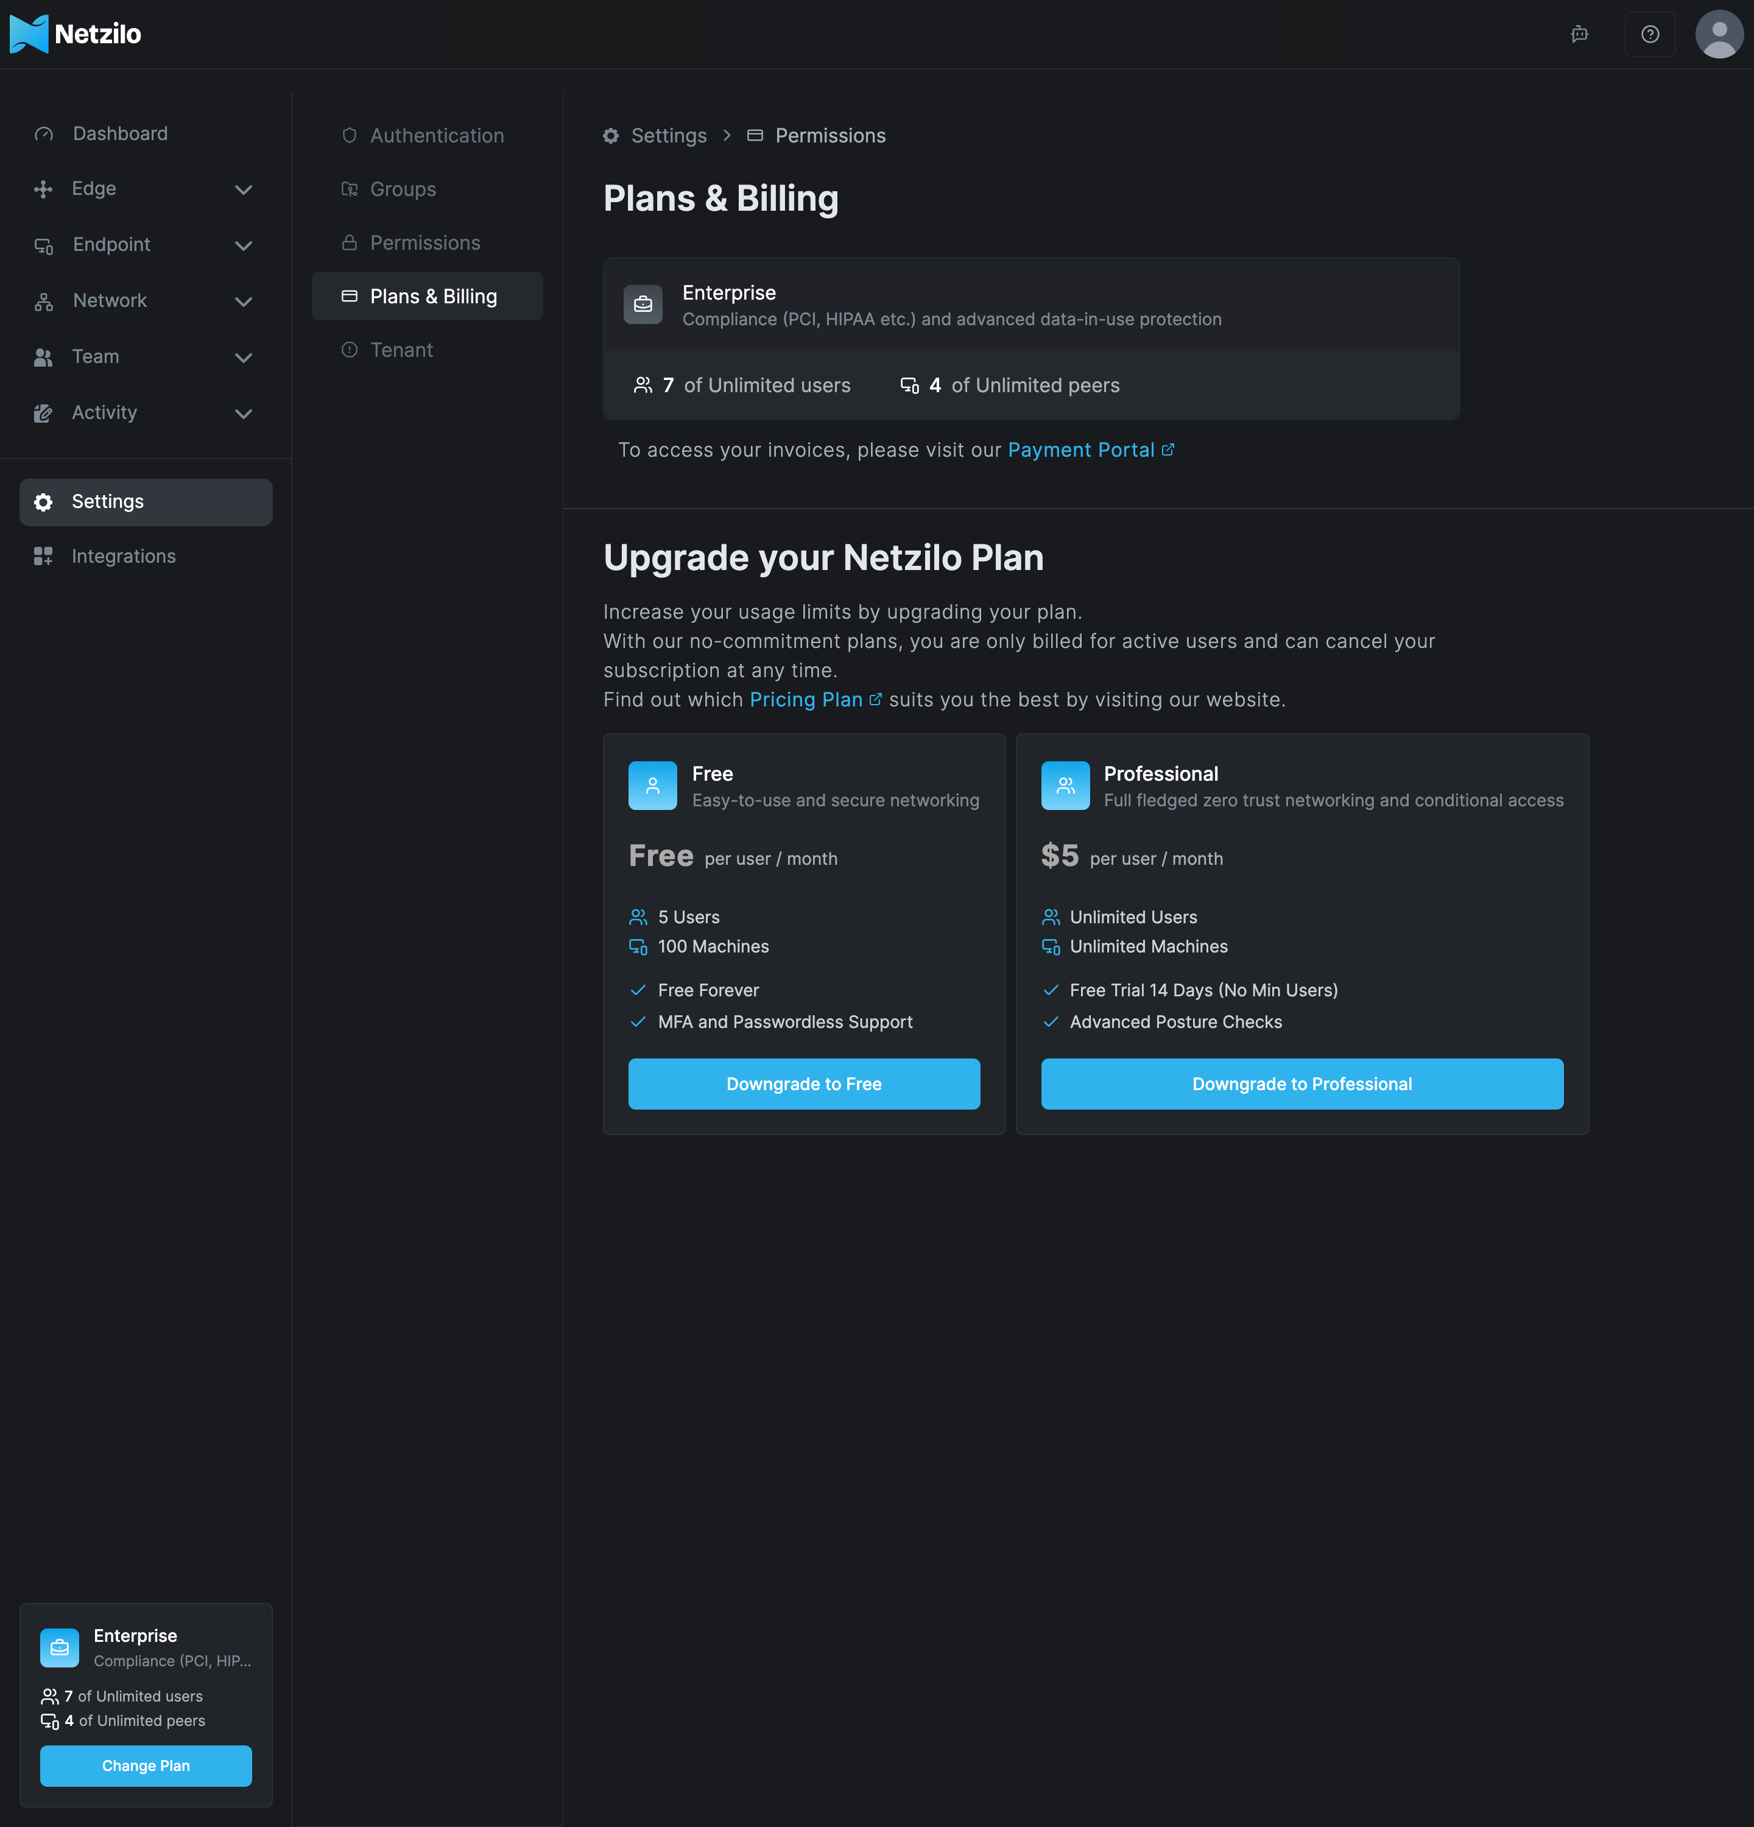Screen dimensions: 1754x1827
Task: Open the Groups settings page
Action: tap(427, 189)
